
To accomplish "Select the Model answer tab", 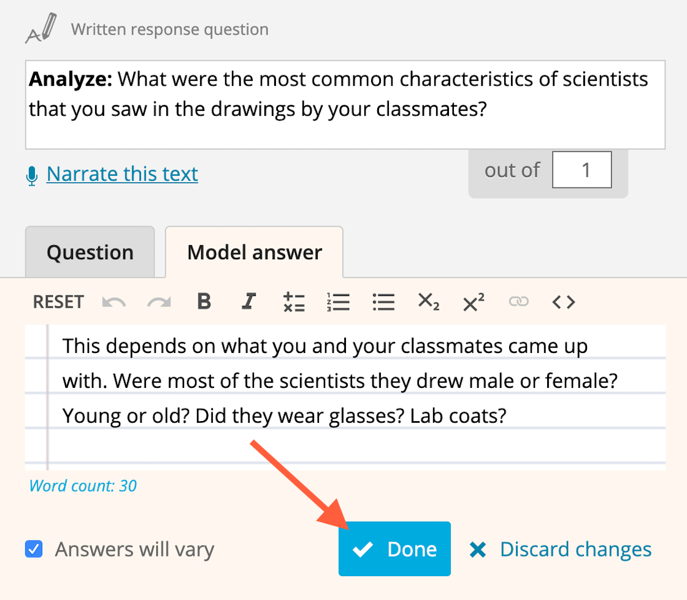I will (x=255, y=253).
